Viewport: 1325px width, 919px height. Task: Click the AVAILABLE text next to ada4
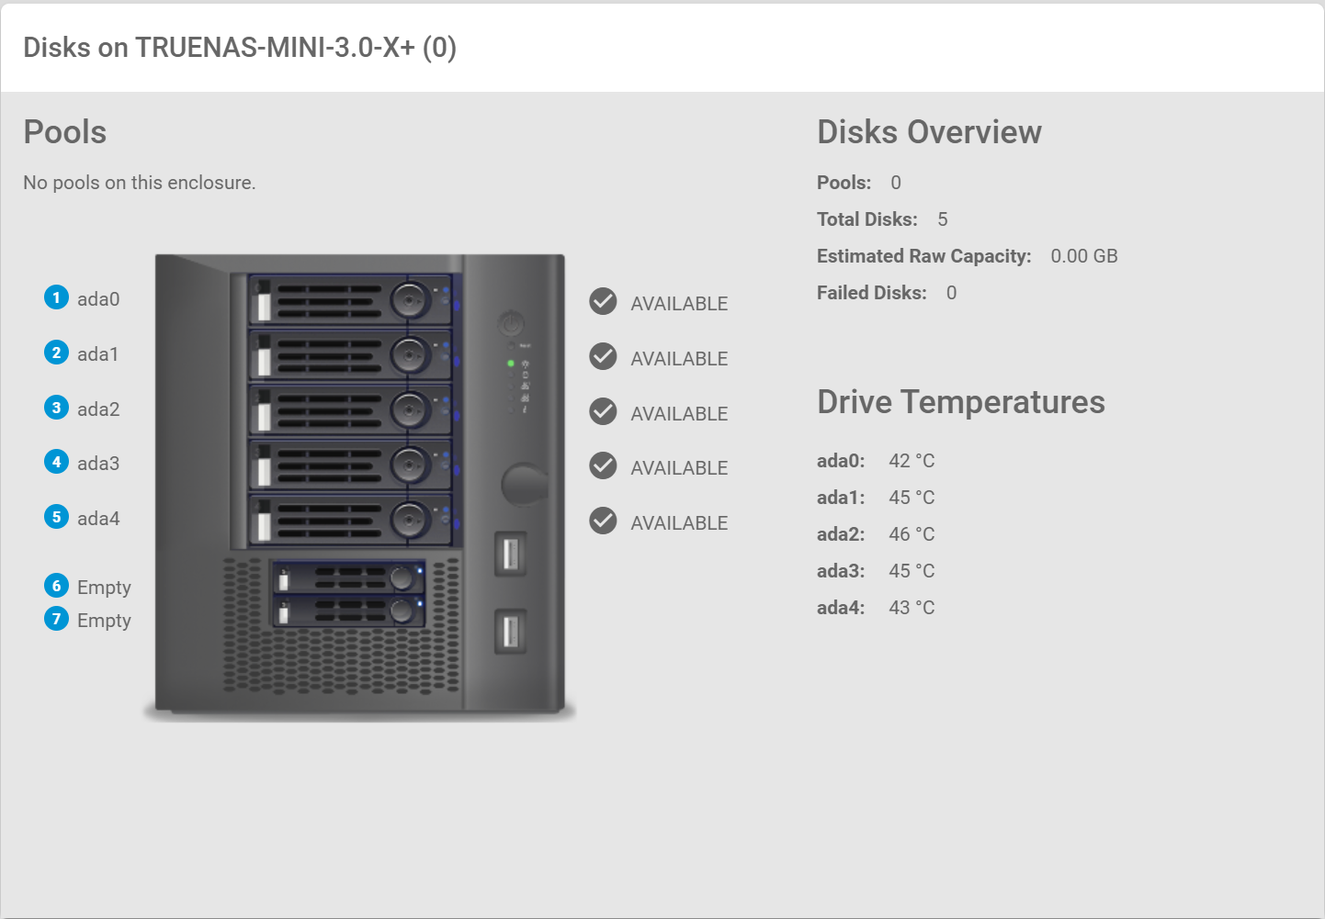coord(679,523)
